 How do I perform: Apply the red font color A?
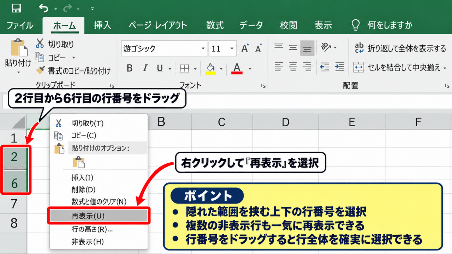(x=237, y=68)
